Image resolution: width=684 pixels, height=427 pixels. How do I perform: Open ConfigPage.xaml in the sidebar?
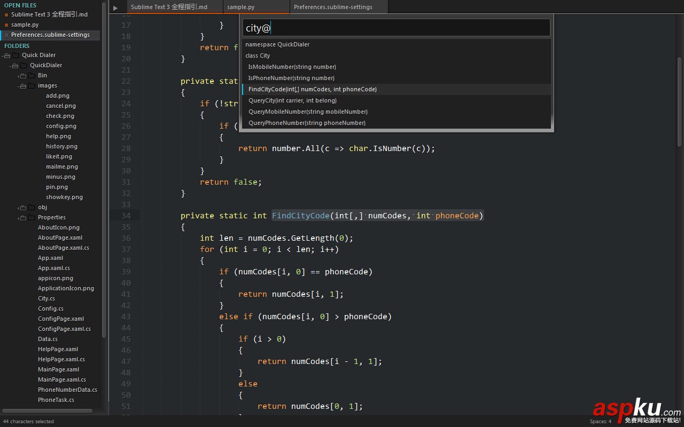tap(61, 319)
